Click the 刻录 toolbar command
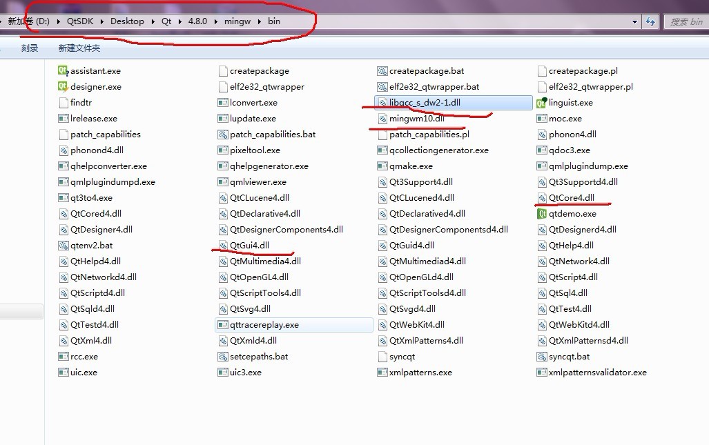The height and width of the screenshot is (445, 709). tap(30, 48)
